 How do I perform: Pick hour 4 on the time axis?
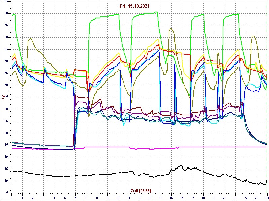(x=54, y=198)
